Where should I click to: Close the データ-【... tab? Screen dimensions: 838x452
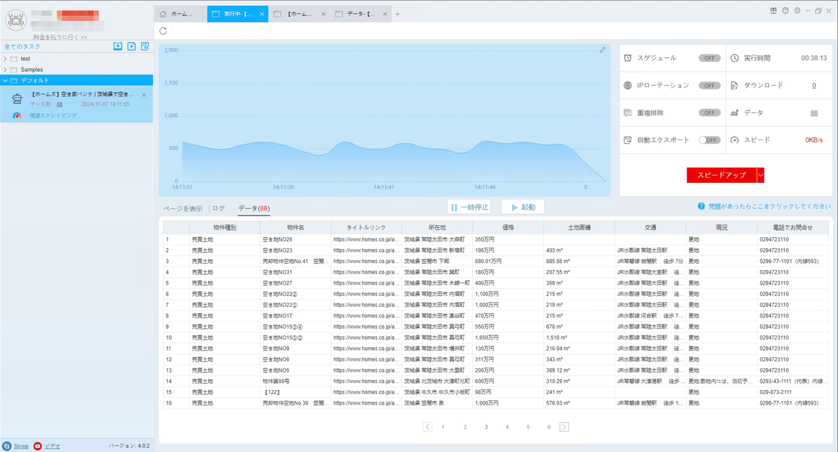click(383, 14)
